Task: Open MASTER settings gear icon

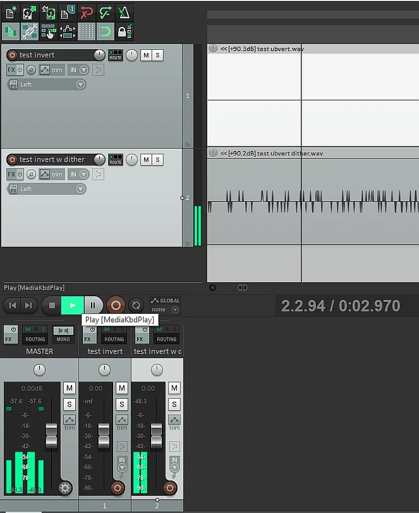Action: 65,488
